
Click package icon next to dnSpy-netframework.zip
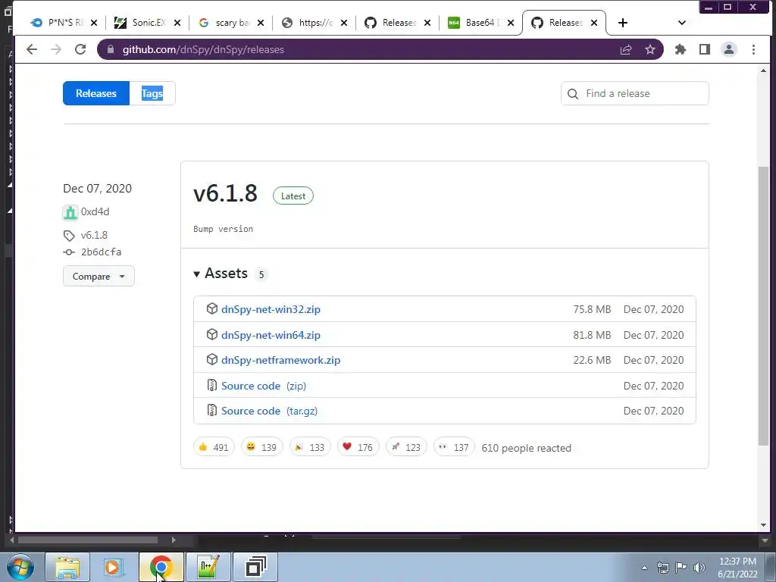pyautogui.click(x=212, y=360)
